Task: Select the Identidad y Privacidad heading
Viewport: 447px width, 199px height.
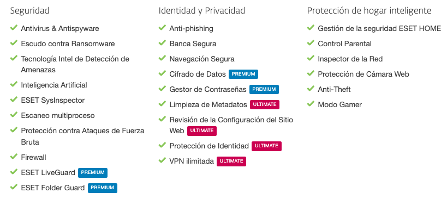Action: (x=202, y=11)
